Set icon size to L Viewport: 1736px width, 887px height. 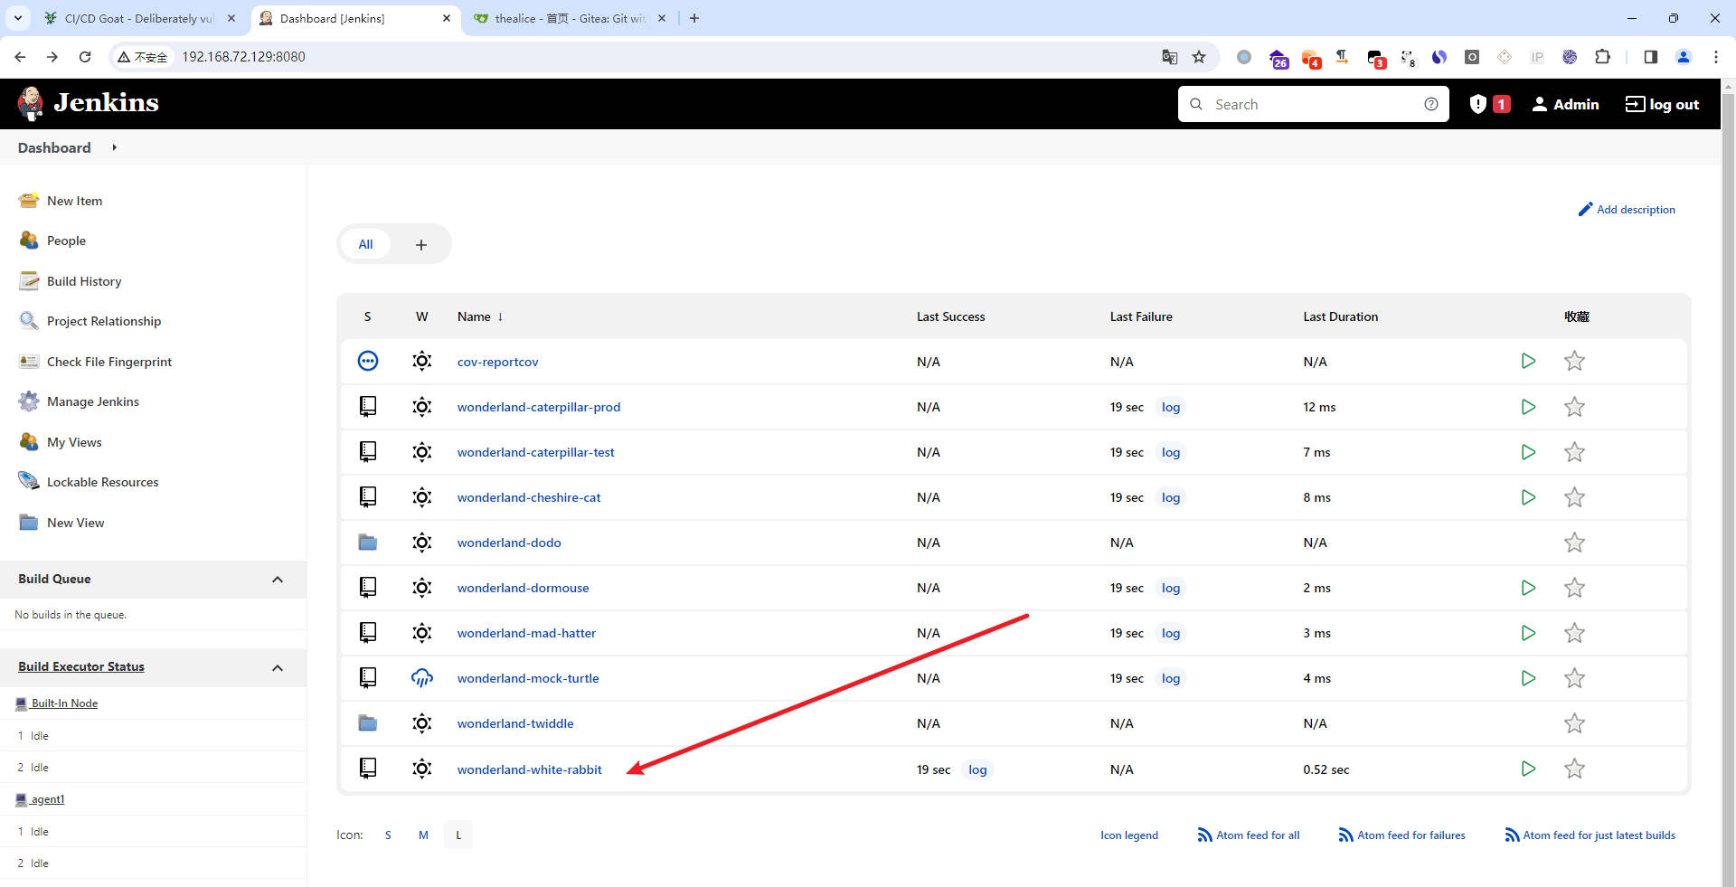coord(458,835)
